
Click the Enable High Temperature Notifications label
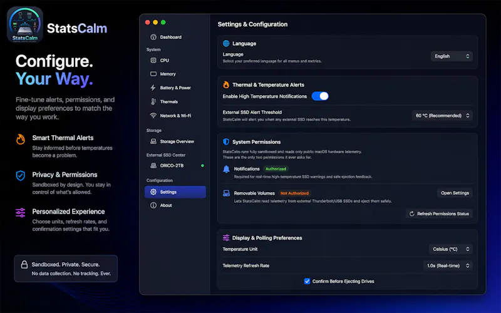[264, 96]
